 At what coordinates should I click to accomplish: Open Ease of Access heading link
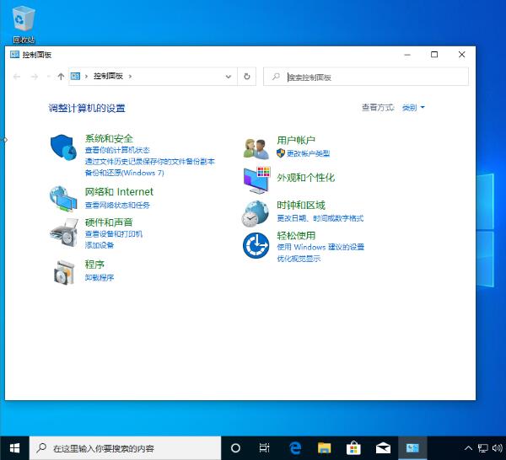pos(296,235)
